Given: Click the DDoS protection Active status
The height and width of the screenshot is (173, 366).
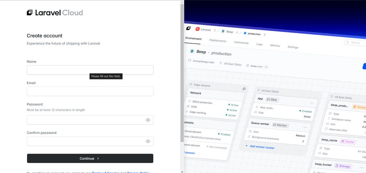Looking at the screenshot, I should click(234, 105).
